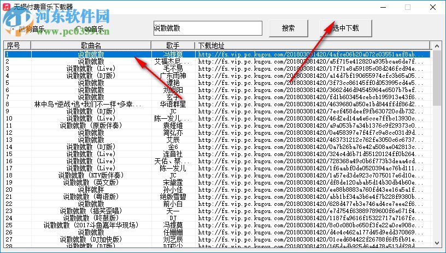The height and width of the screenshot is (253, 446).
Task: Select the song by 简弘亦
Action: tap(217, 133)
